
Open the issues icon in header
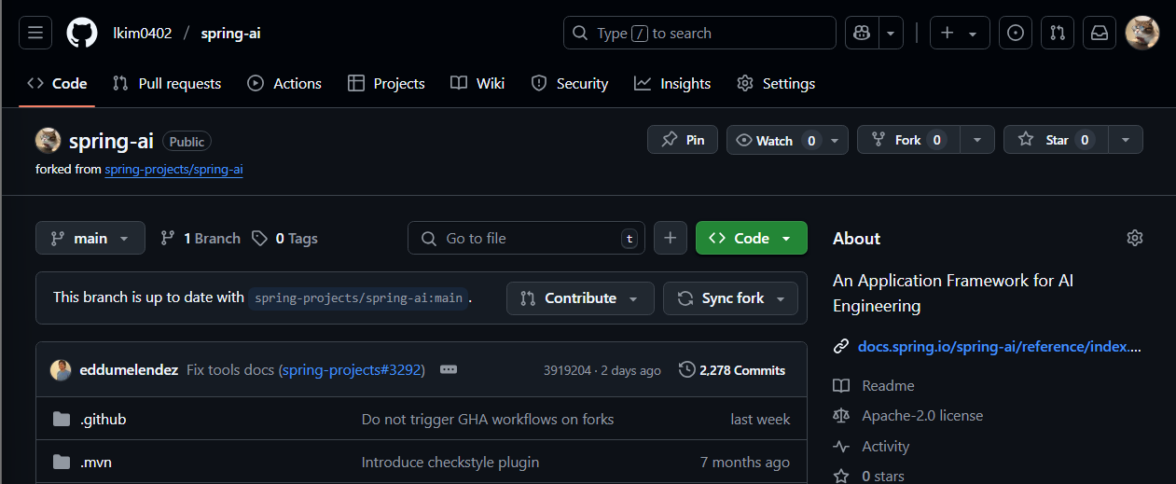[x=1016, y=33]
